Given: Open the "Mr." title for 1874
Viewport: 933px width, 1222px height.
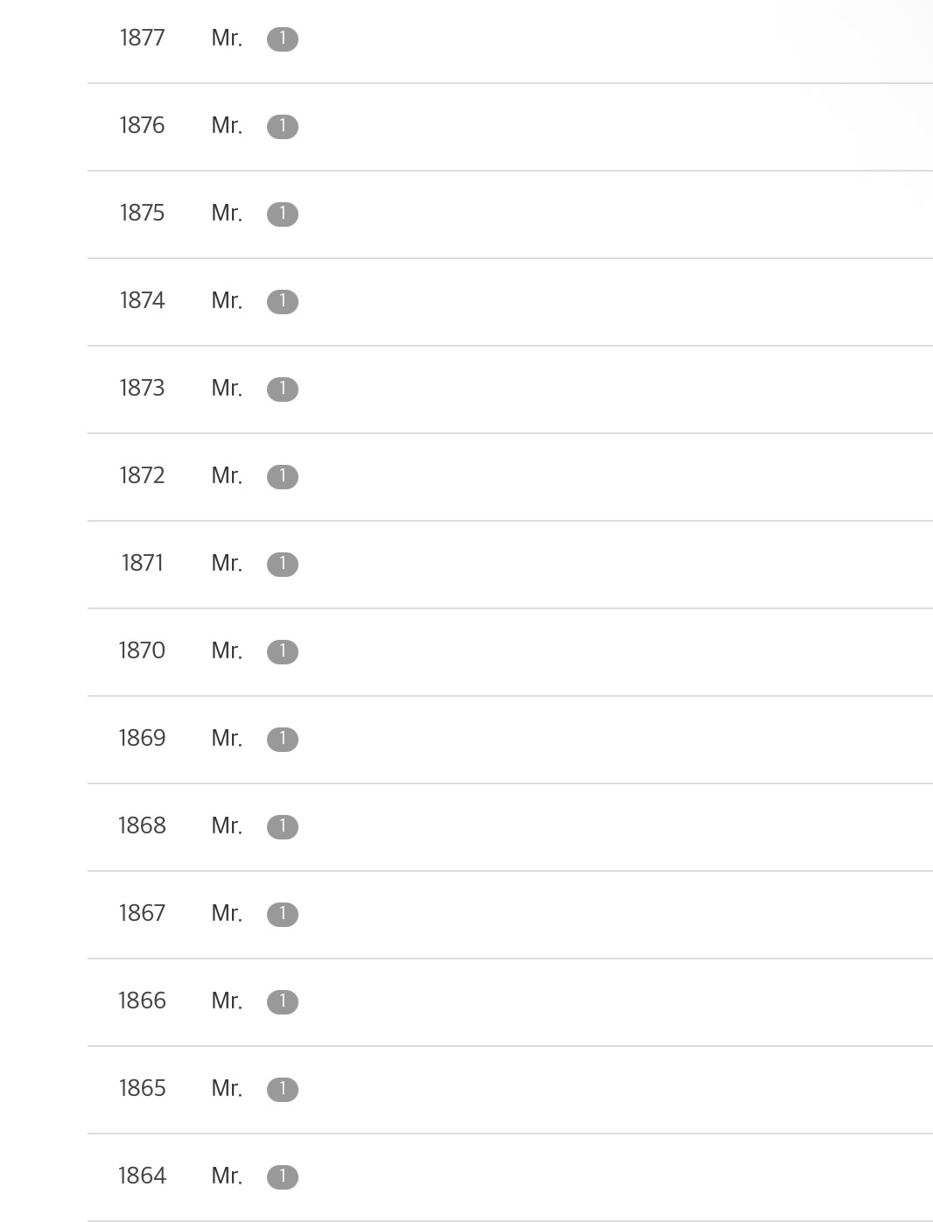Looking at the screenshot, I should pyautogui.click(x=227, y=301).
